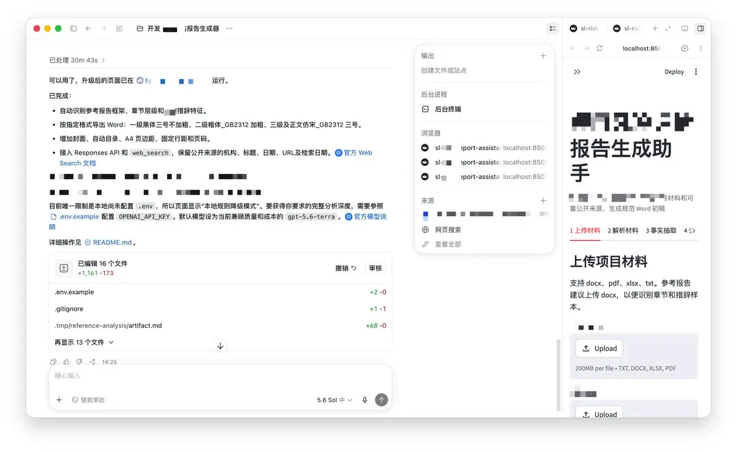Click the branch icon under the response
737x452 pixels.
click(x=92, y=362)
